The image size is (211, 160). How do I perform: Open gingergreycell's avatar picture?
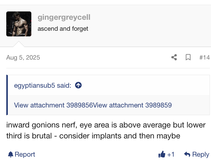pos(19,24)
